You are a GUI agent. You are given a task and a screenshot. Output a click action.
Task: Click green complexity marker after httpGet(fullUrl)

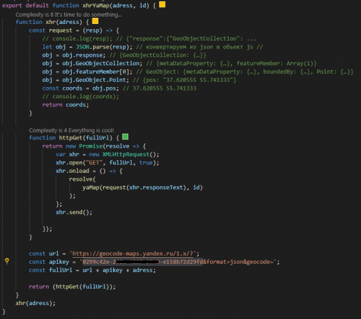click(125, 137)
